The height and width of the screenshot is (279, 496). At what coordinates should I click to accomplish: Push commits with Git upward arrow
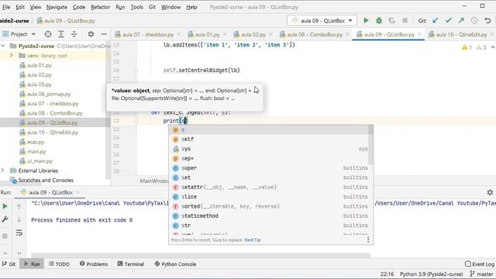(461, 21)
